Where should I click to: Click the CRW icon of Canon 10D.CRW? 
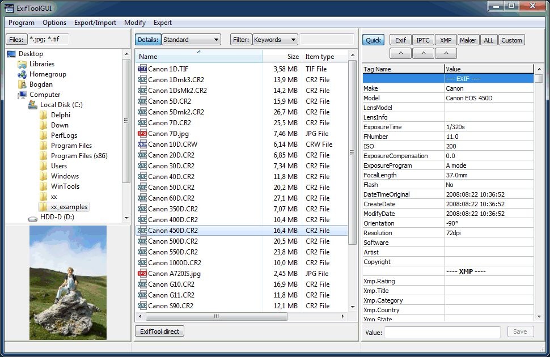pyautogui.click(x=142, y=144)
